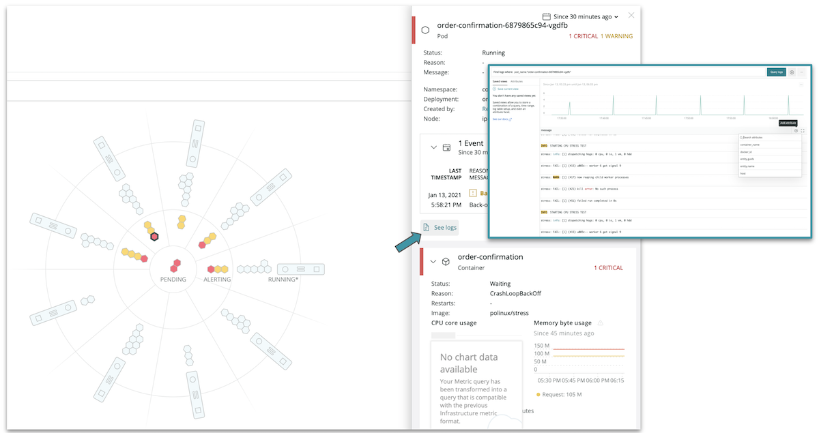
Task: Click Save current view link
Action: pos(508,89)
